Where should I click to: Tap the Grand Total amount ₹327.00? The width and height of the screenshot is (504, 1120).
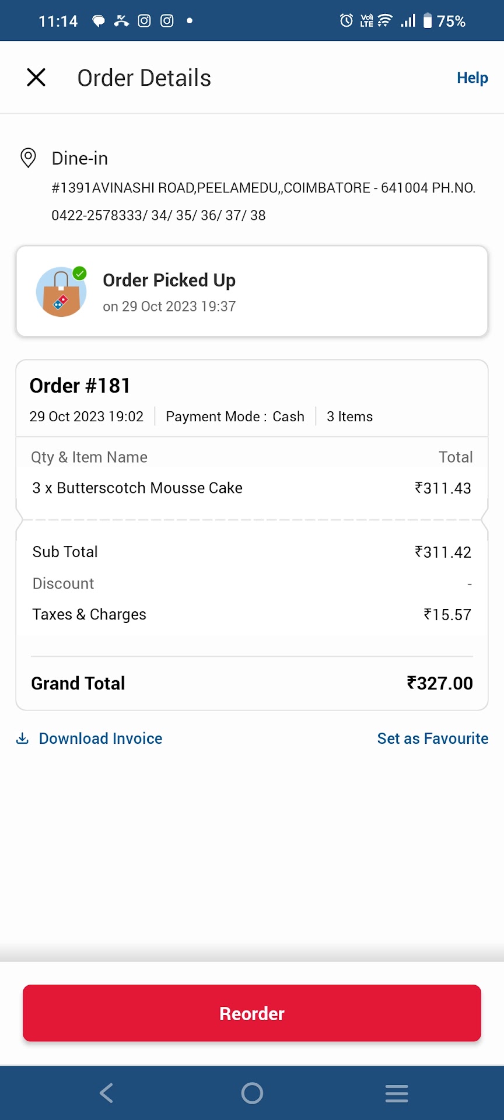439,683
